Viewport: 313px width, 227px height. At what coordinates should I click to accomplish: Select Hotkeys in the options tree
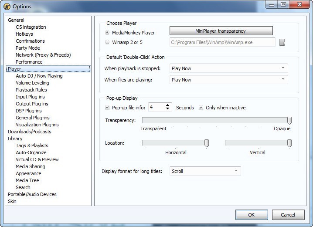click(x=24, y=34)
